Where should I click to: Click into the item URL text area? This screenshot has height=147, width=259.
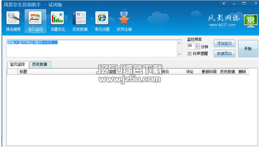(92, 48)
